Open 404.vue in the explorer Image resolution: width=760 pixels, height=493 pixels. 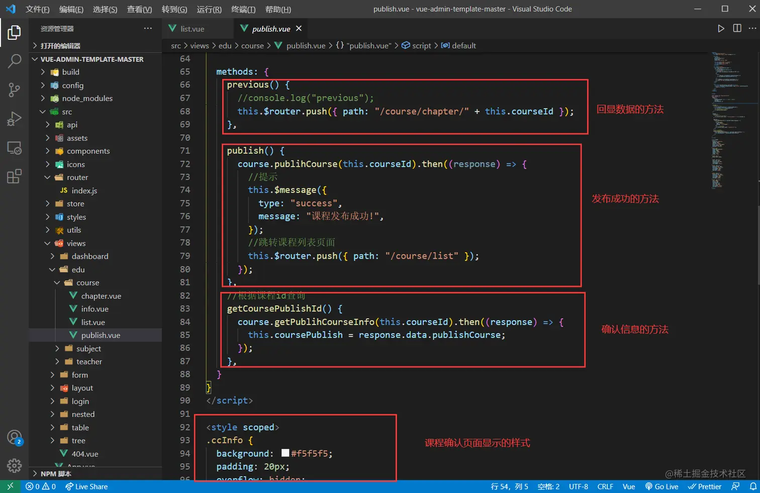96,454
